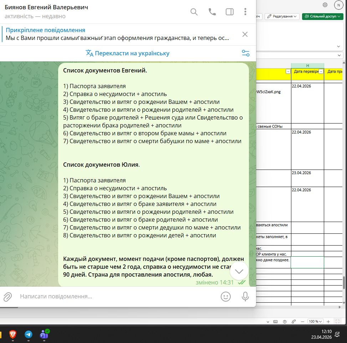Select cell containing 'свежые СОНы'
Viewport: 347px width, 343px height.
click(274, 126)
